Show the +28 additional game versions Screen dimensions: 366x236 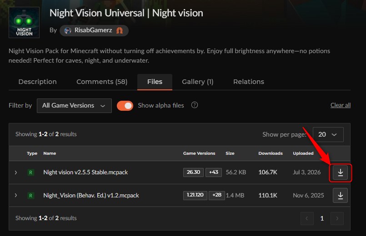coord(217,195)
